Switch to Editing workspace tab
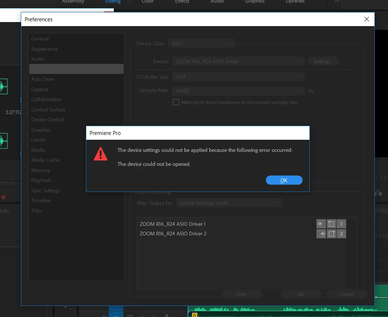The image size is (388, 317). [113, 1]
